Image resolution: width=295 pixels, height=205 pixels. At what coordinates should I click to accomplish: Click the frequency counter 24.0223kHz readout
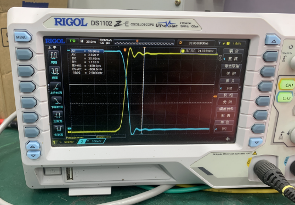198,51
